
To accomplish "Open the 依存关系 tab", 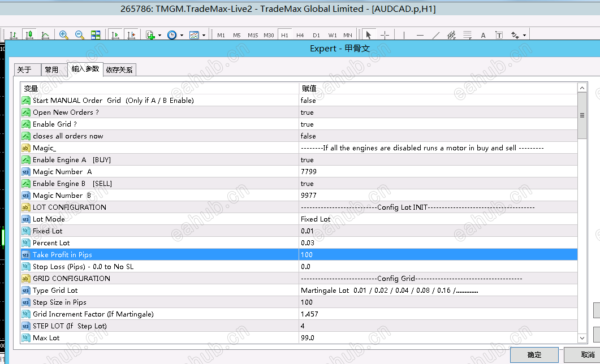I will click(119, 70).
